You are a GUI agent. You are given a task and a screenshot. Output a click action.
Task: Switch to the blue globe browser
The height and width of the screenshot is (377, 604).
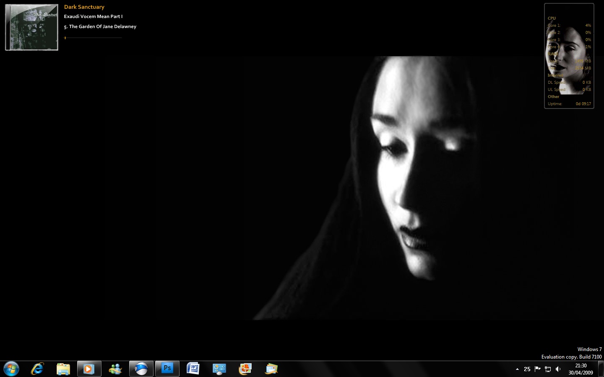pyautogui.click(x=141, y=369)
